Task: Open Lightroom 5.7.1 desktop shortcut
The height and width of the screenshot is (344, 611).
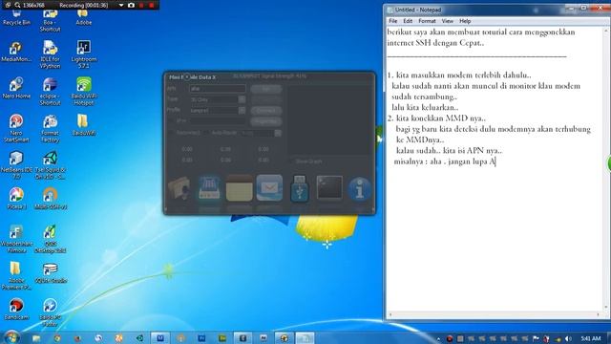Action: coord(84,54)
